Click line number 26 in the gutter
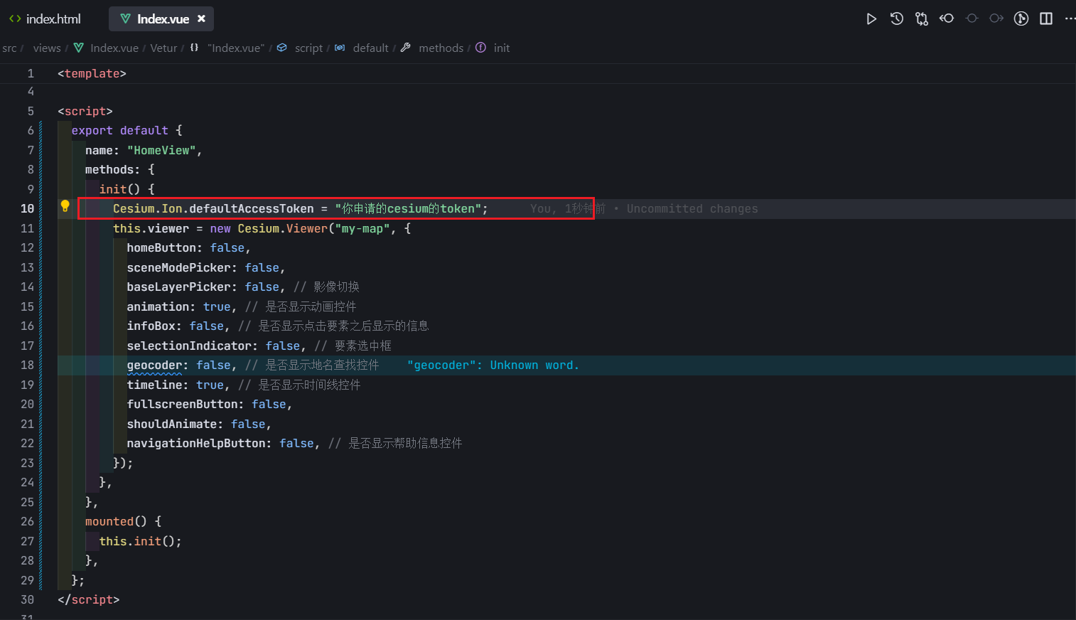 [27, 522]
